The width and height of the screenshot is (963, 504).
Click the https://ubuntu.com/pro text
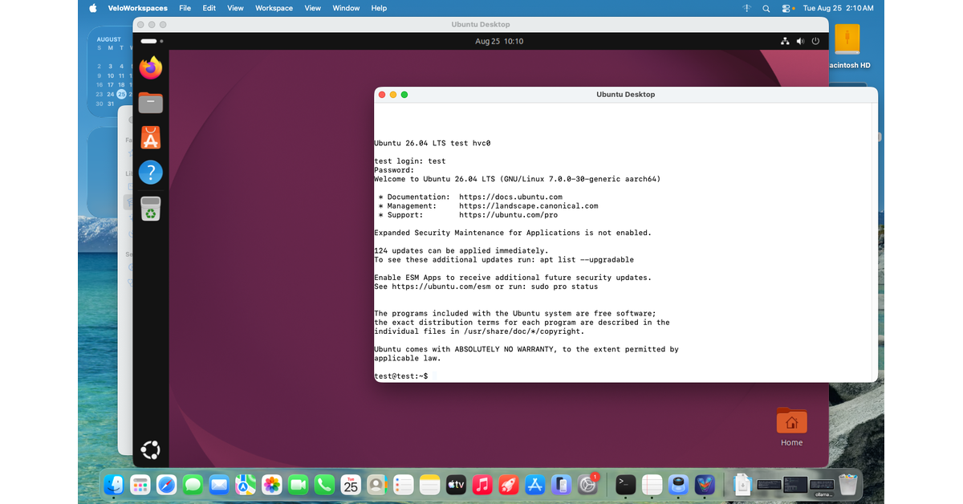click(508, 215)
